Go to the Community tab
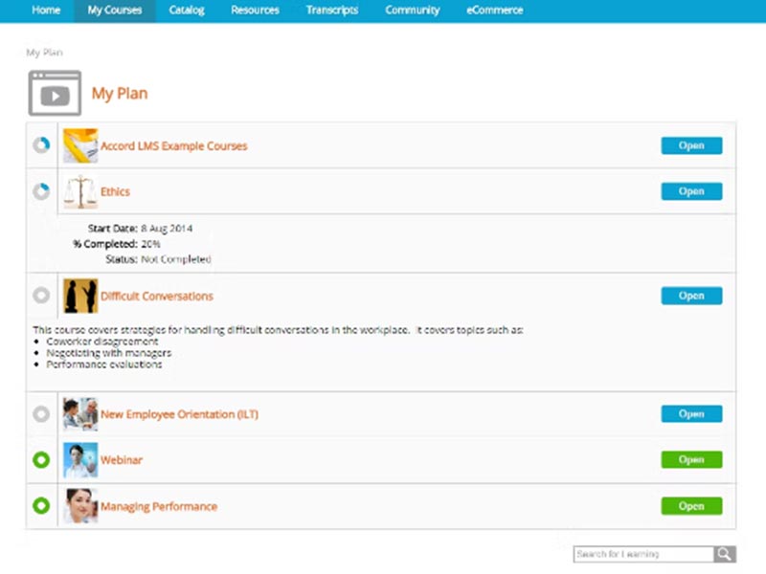This screenshot has width=766, height=574. pyautogui.click(x=413, y=11)
